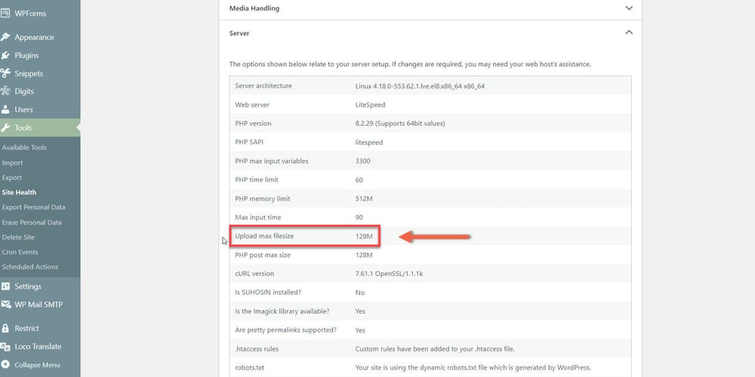Expand the Media Handling section
Screen dimensions: 755x377
pos(628,8)
